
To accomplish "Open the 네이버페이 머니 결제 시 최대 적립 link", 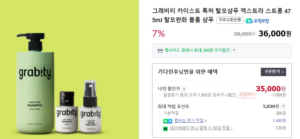I will click(x=200, y=128).
